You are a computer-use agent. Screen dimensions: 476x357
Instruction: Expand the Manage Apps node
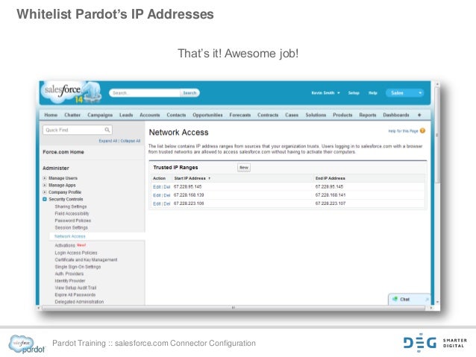[x=45, y=185]
